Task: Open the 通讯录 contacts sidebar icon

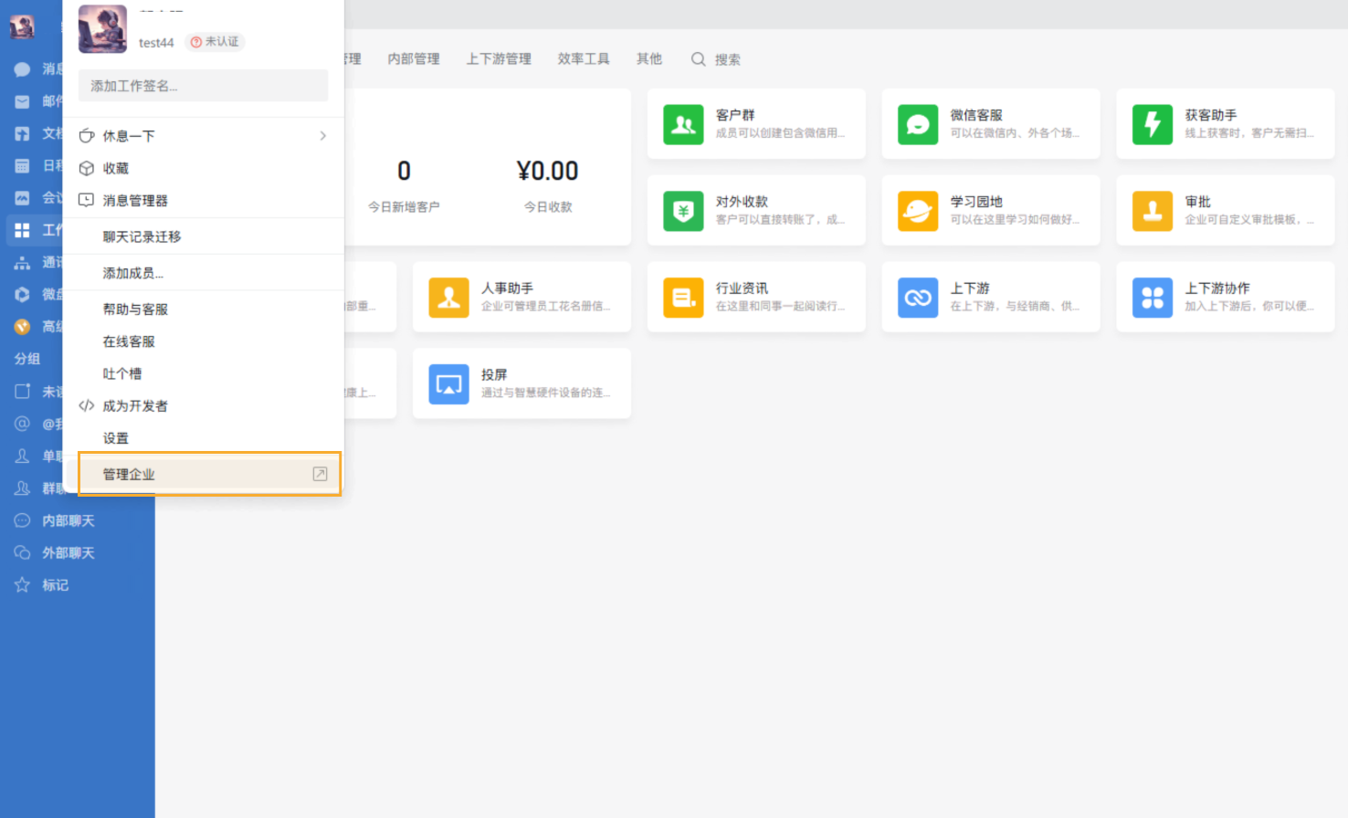Action: [x=23, y=262]
